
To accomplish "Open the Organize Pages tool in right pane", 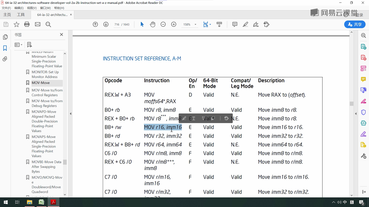I will point(363,68).
